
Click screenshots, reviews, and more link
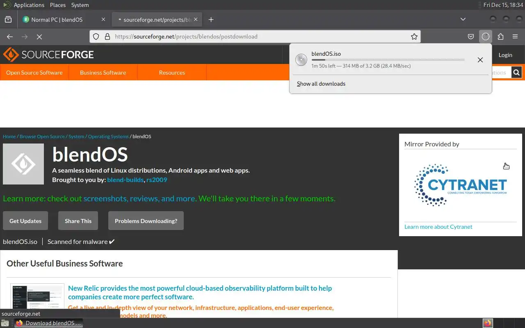click(x=139, y=198)
